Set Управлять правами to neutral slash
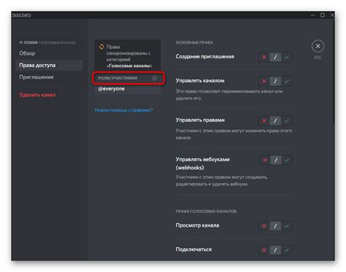This screenshot has width=346, height=272. (275, 120)
